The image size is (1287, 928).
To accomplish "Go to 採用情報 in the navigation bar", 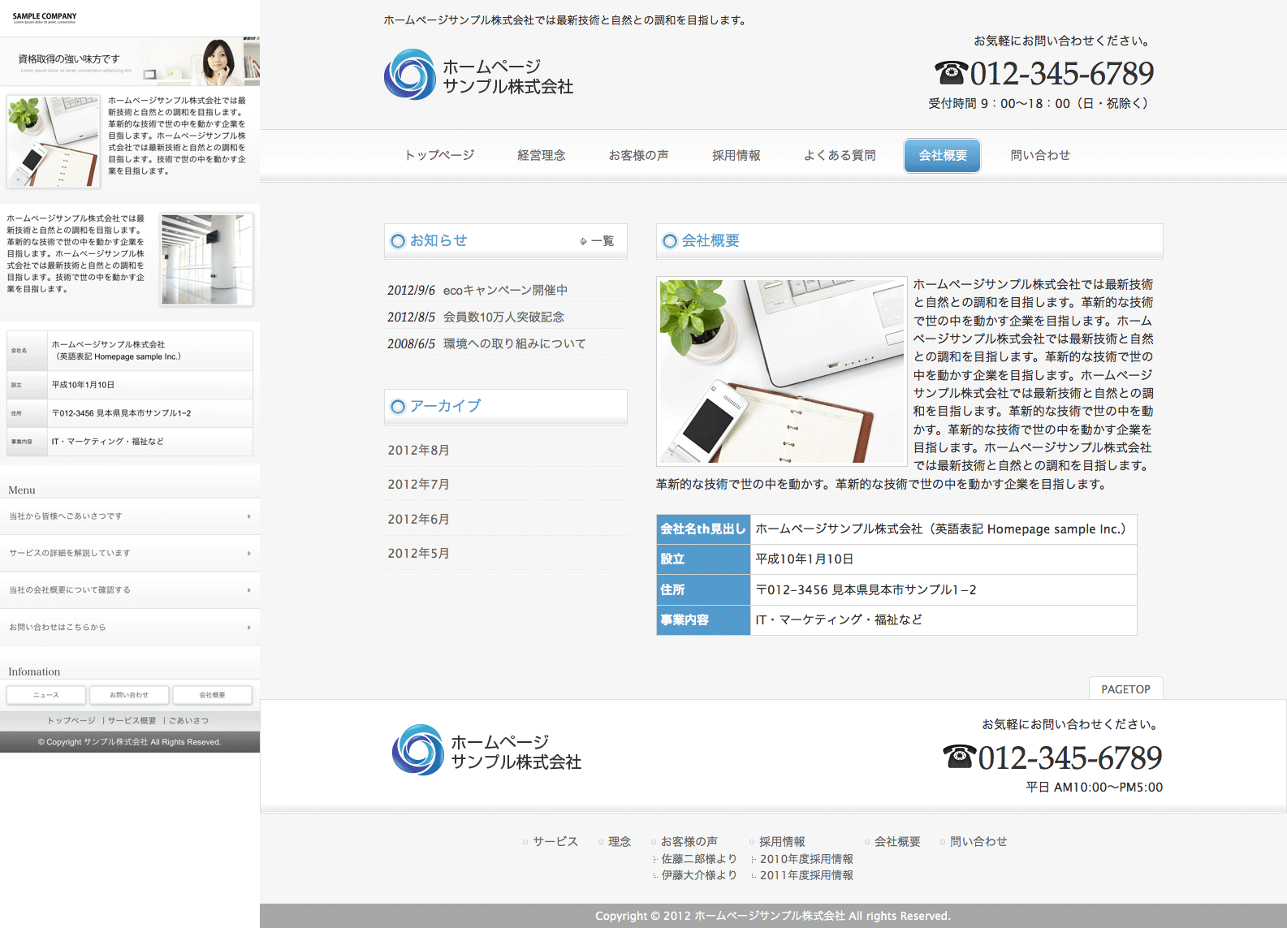I will (736, 156).
